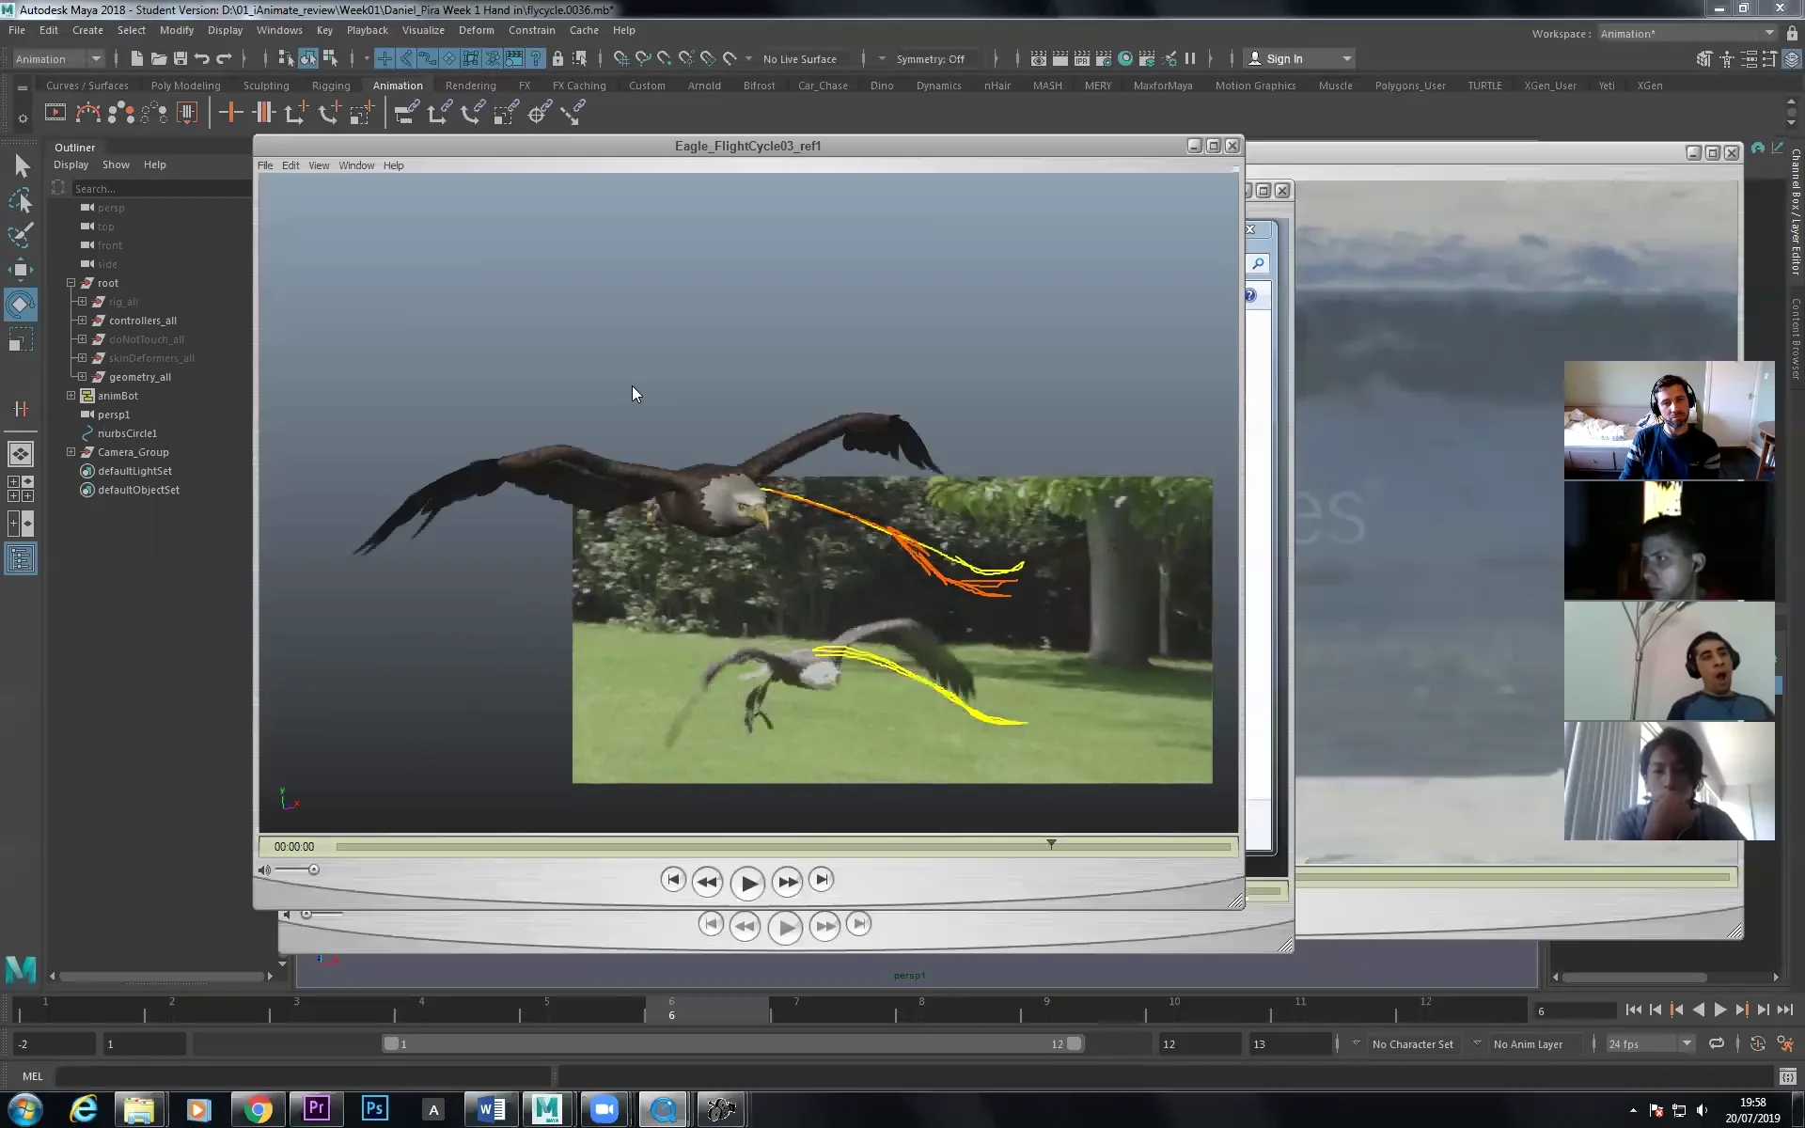Switch to the Rendering shelf tab
The height and width of the screenshot is (1128, 1805).
(470, 85)
